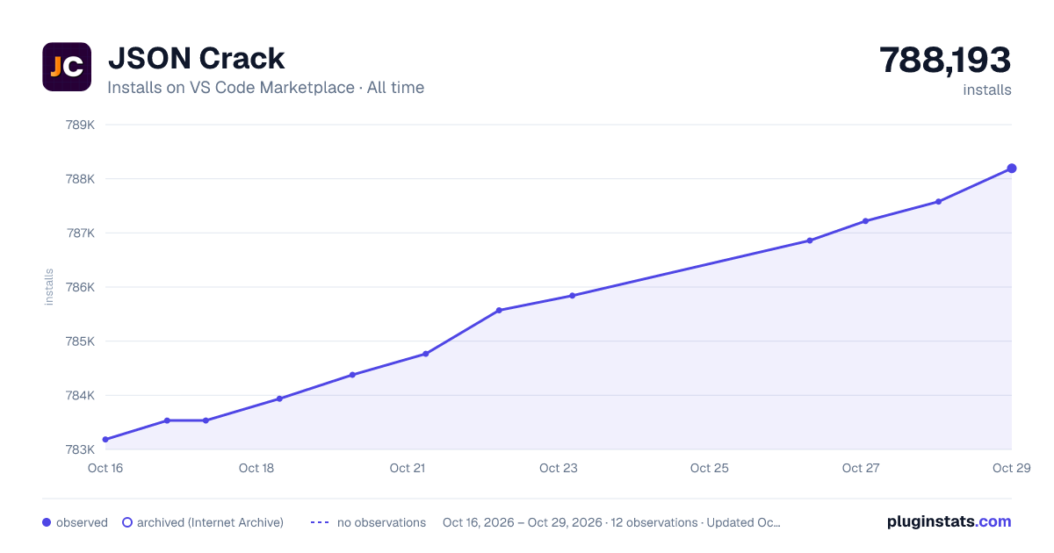The image size is (1054, 553).
Task: Select the data point above Oct 27
Action: pos(865,221)
